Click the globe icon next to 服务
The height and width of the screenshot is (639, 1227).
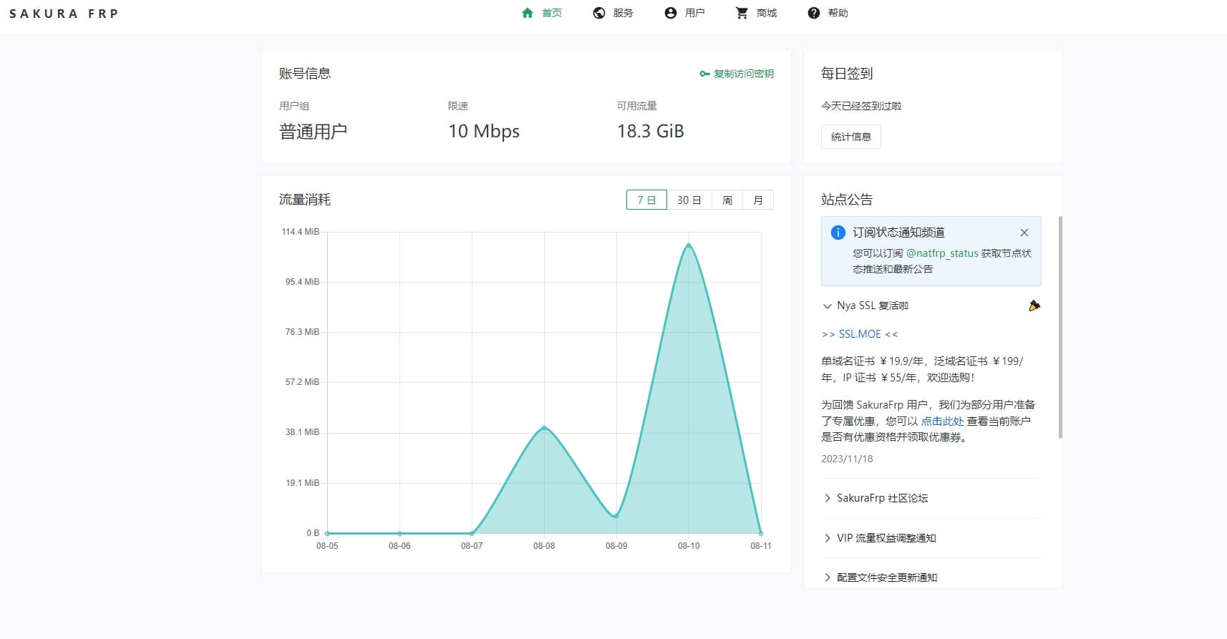click(x=599, y=13)
